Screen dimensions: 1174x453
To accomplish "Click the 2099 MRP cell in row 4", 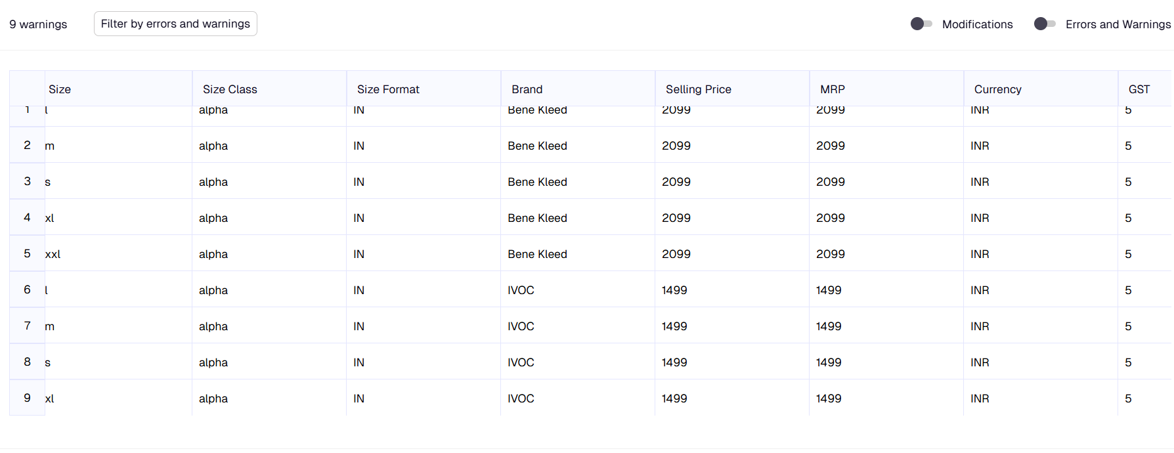I will [830, 218].
